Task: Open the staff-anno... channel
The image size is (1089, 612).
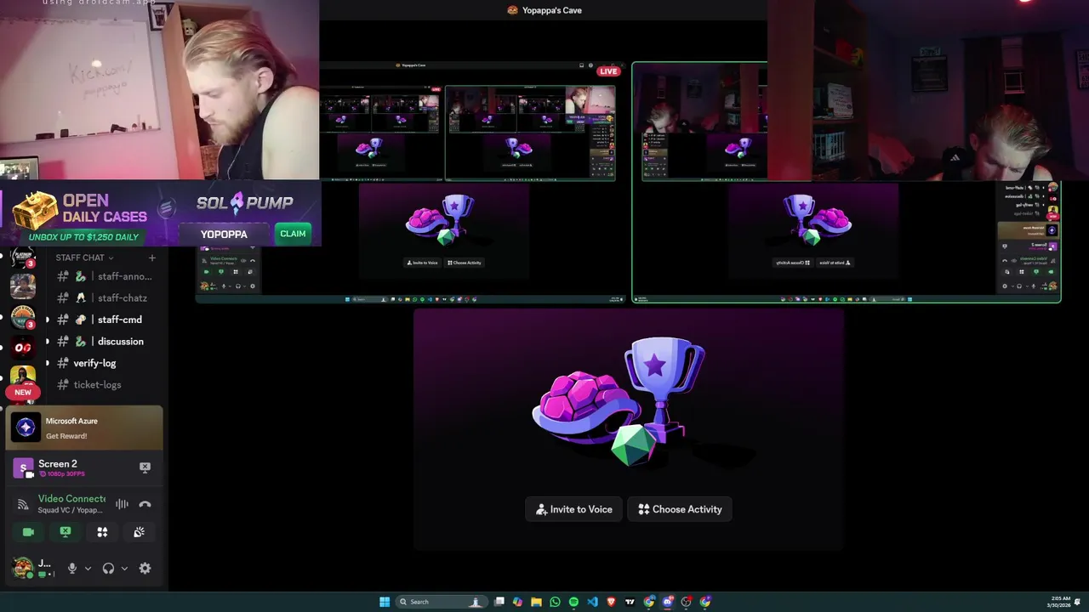Action: coord(105,276)
